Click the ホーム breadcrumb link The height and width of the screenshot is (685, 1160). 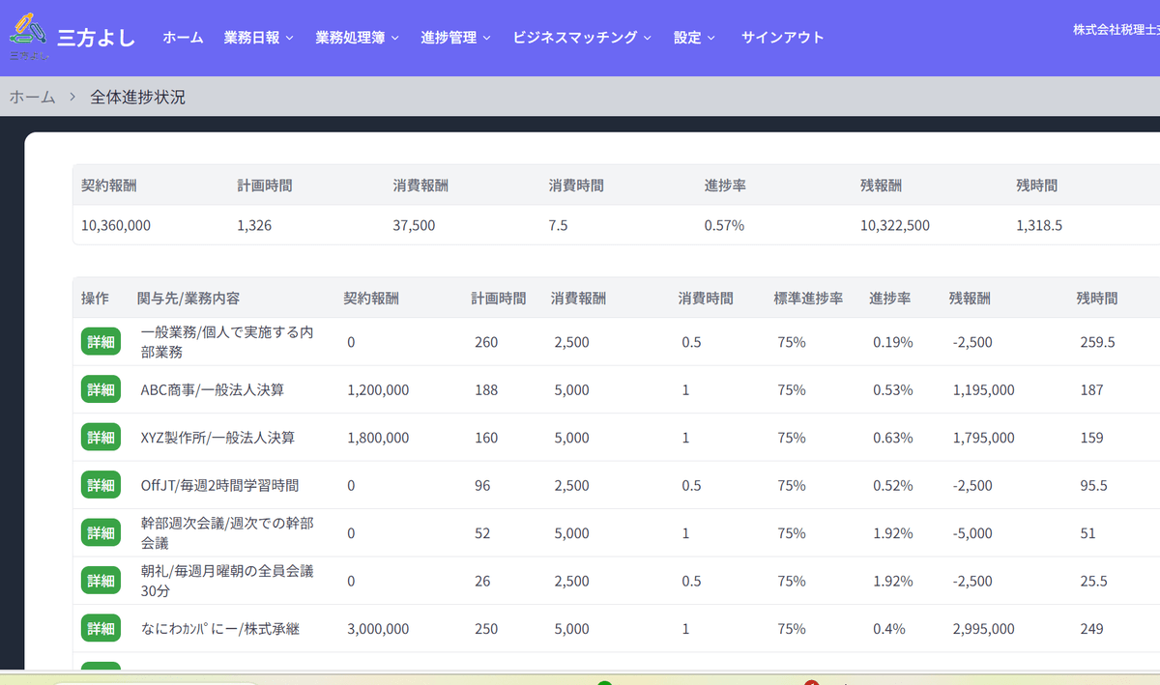click(x=32, y=97)
